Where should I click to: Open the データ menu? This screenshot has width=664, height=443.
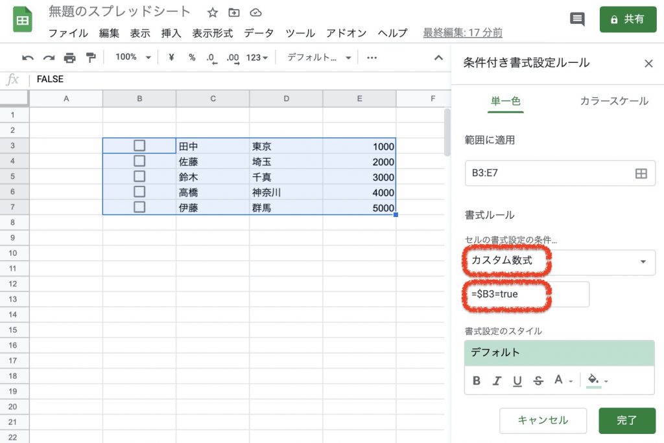coord(259,33)
